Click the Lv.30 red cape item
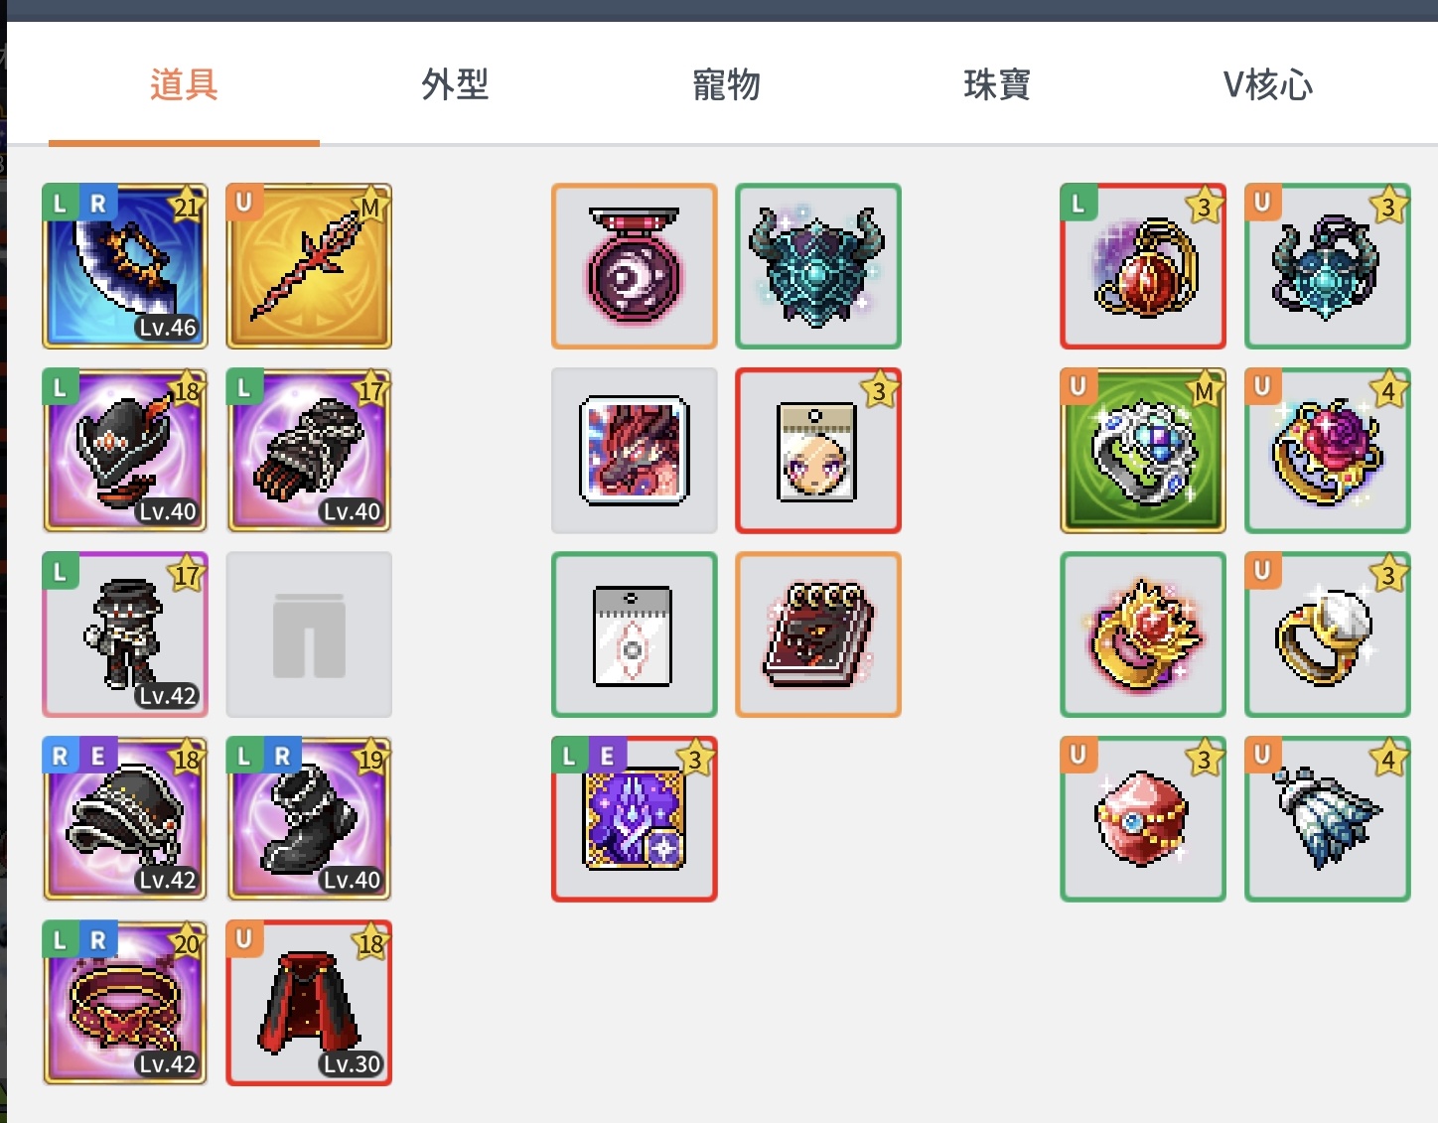 [309, 1003]
